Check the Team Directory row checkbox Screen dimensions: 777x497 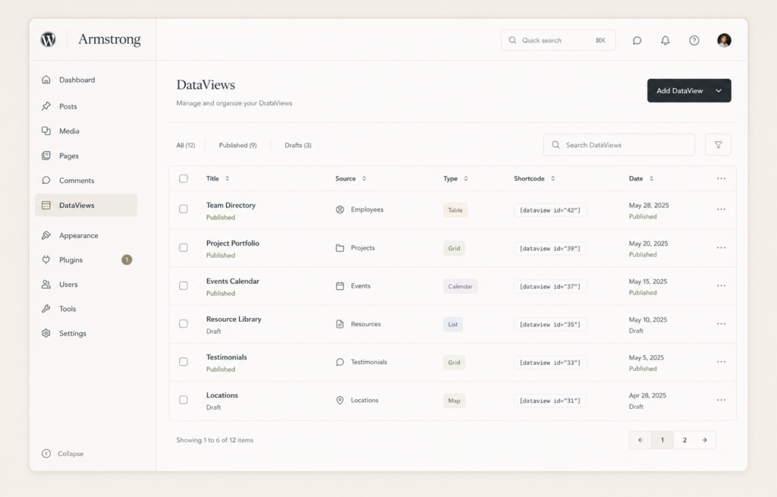[x=184, y=209]
